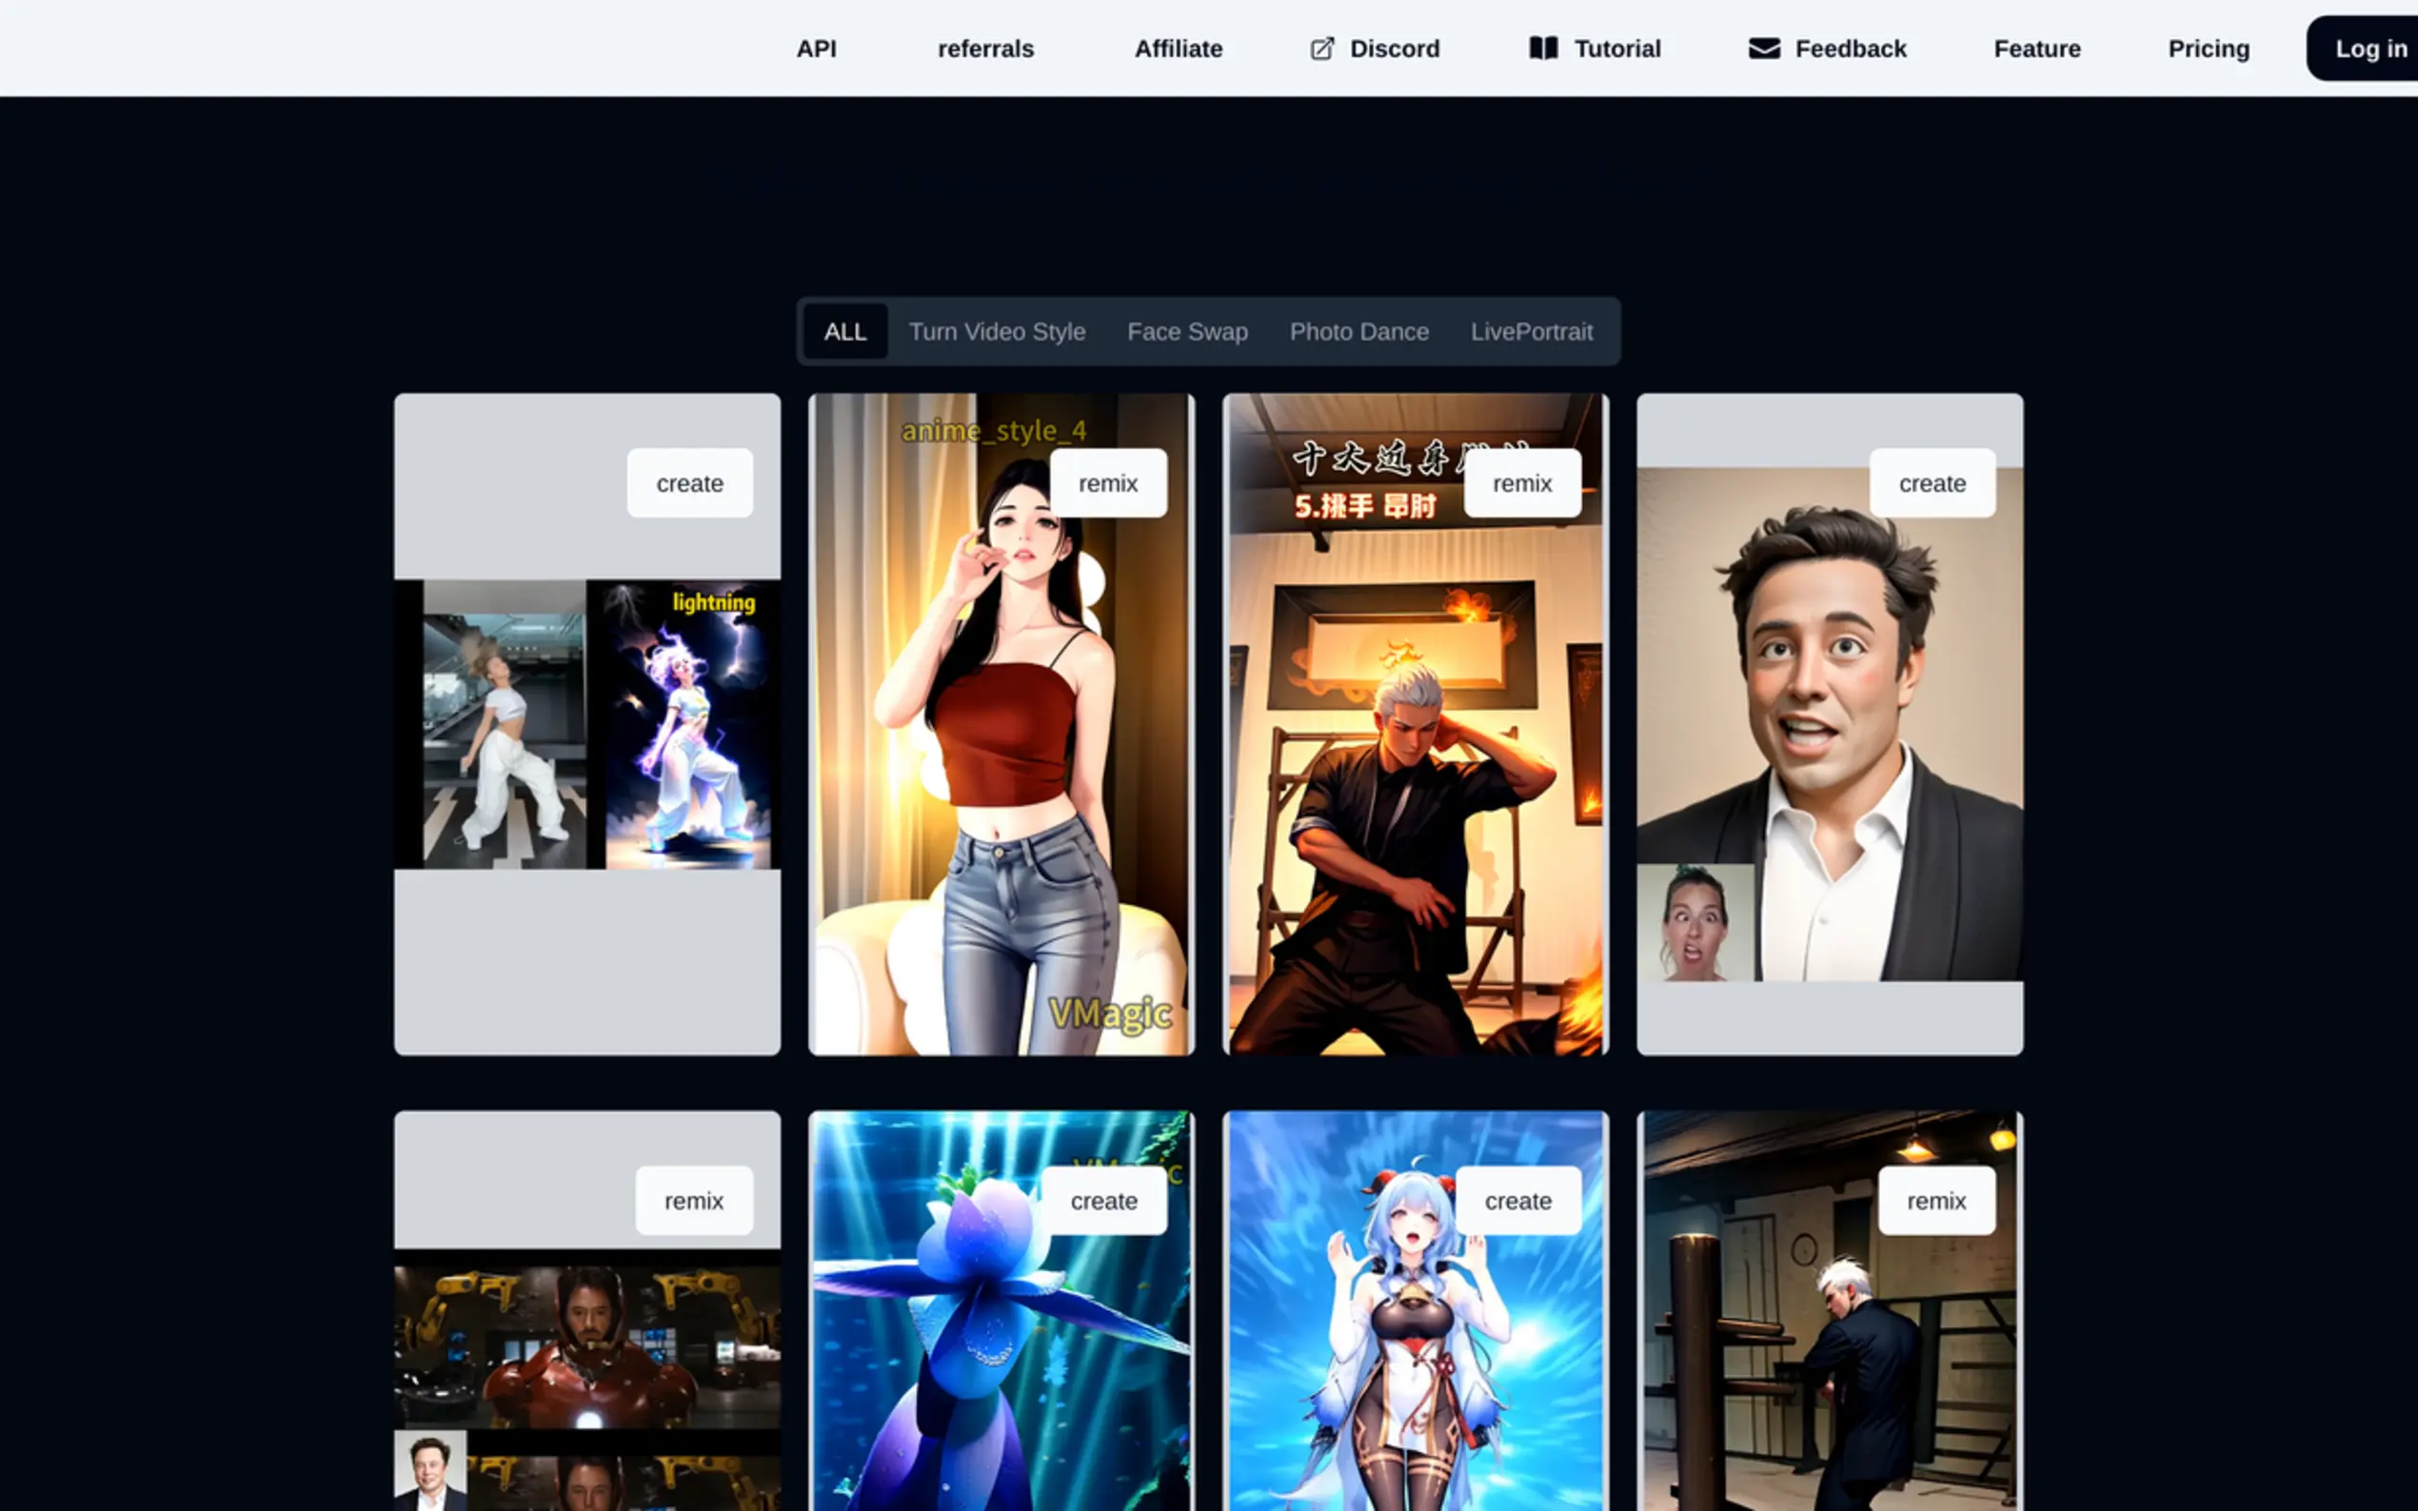
Task: Switch to Turn Video Style tab
Action: coord(997,332)
